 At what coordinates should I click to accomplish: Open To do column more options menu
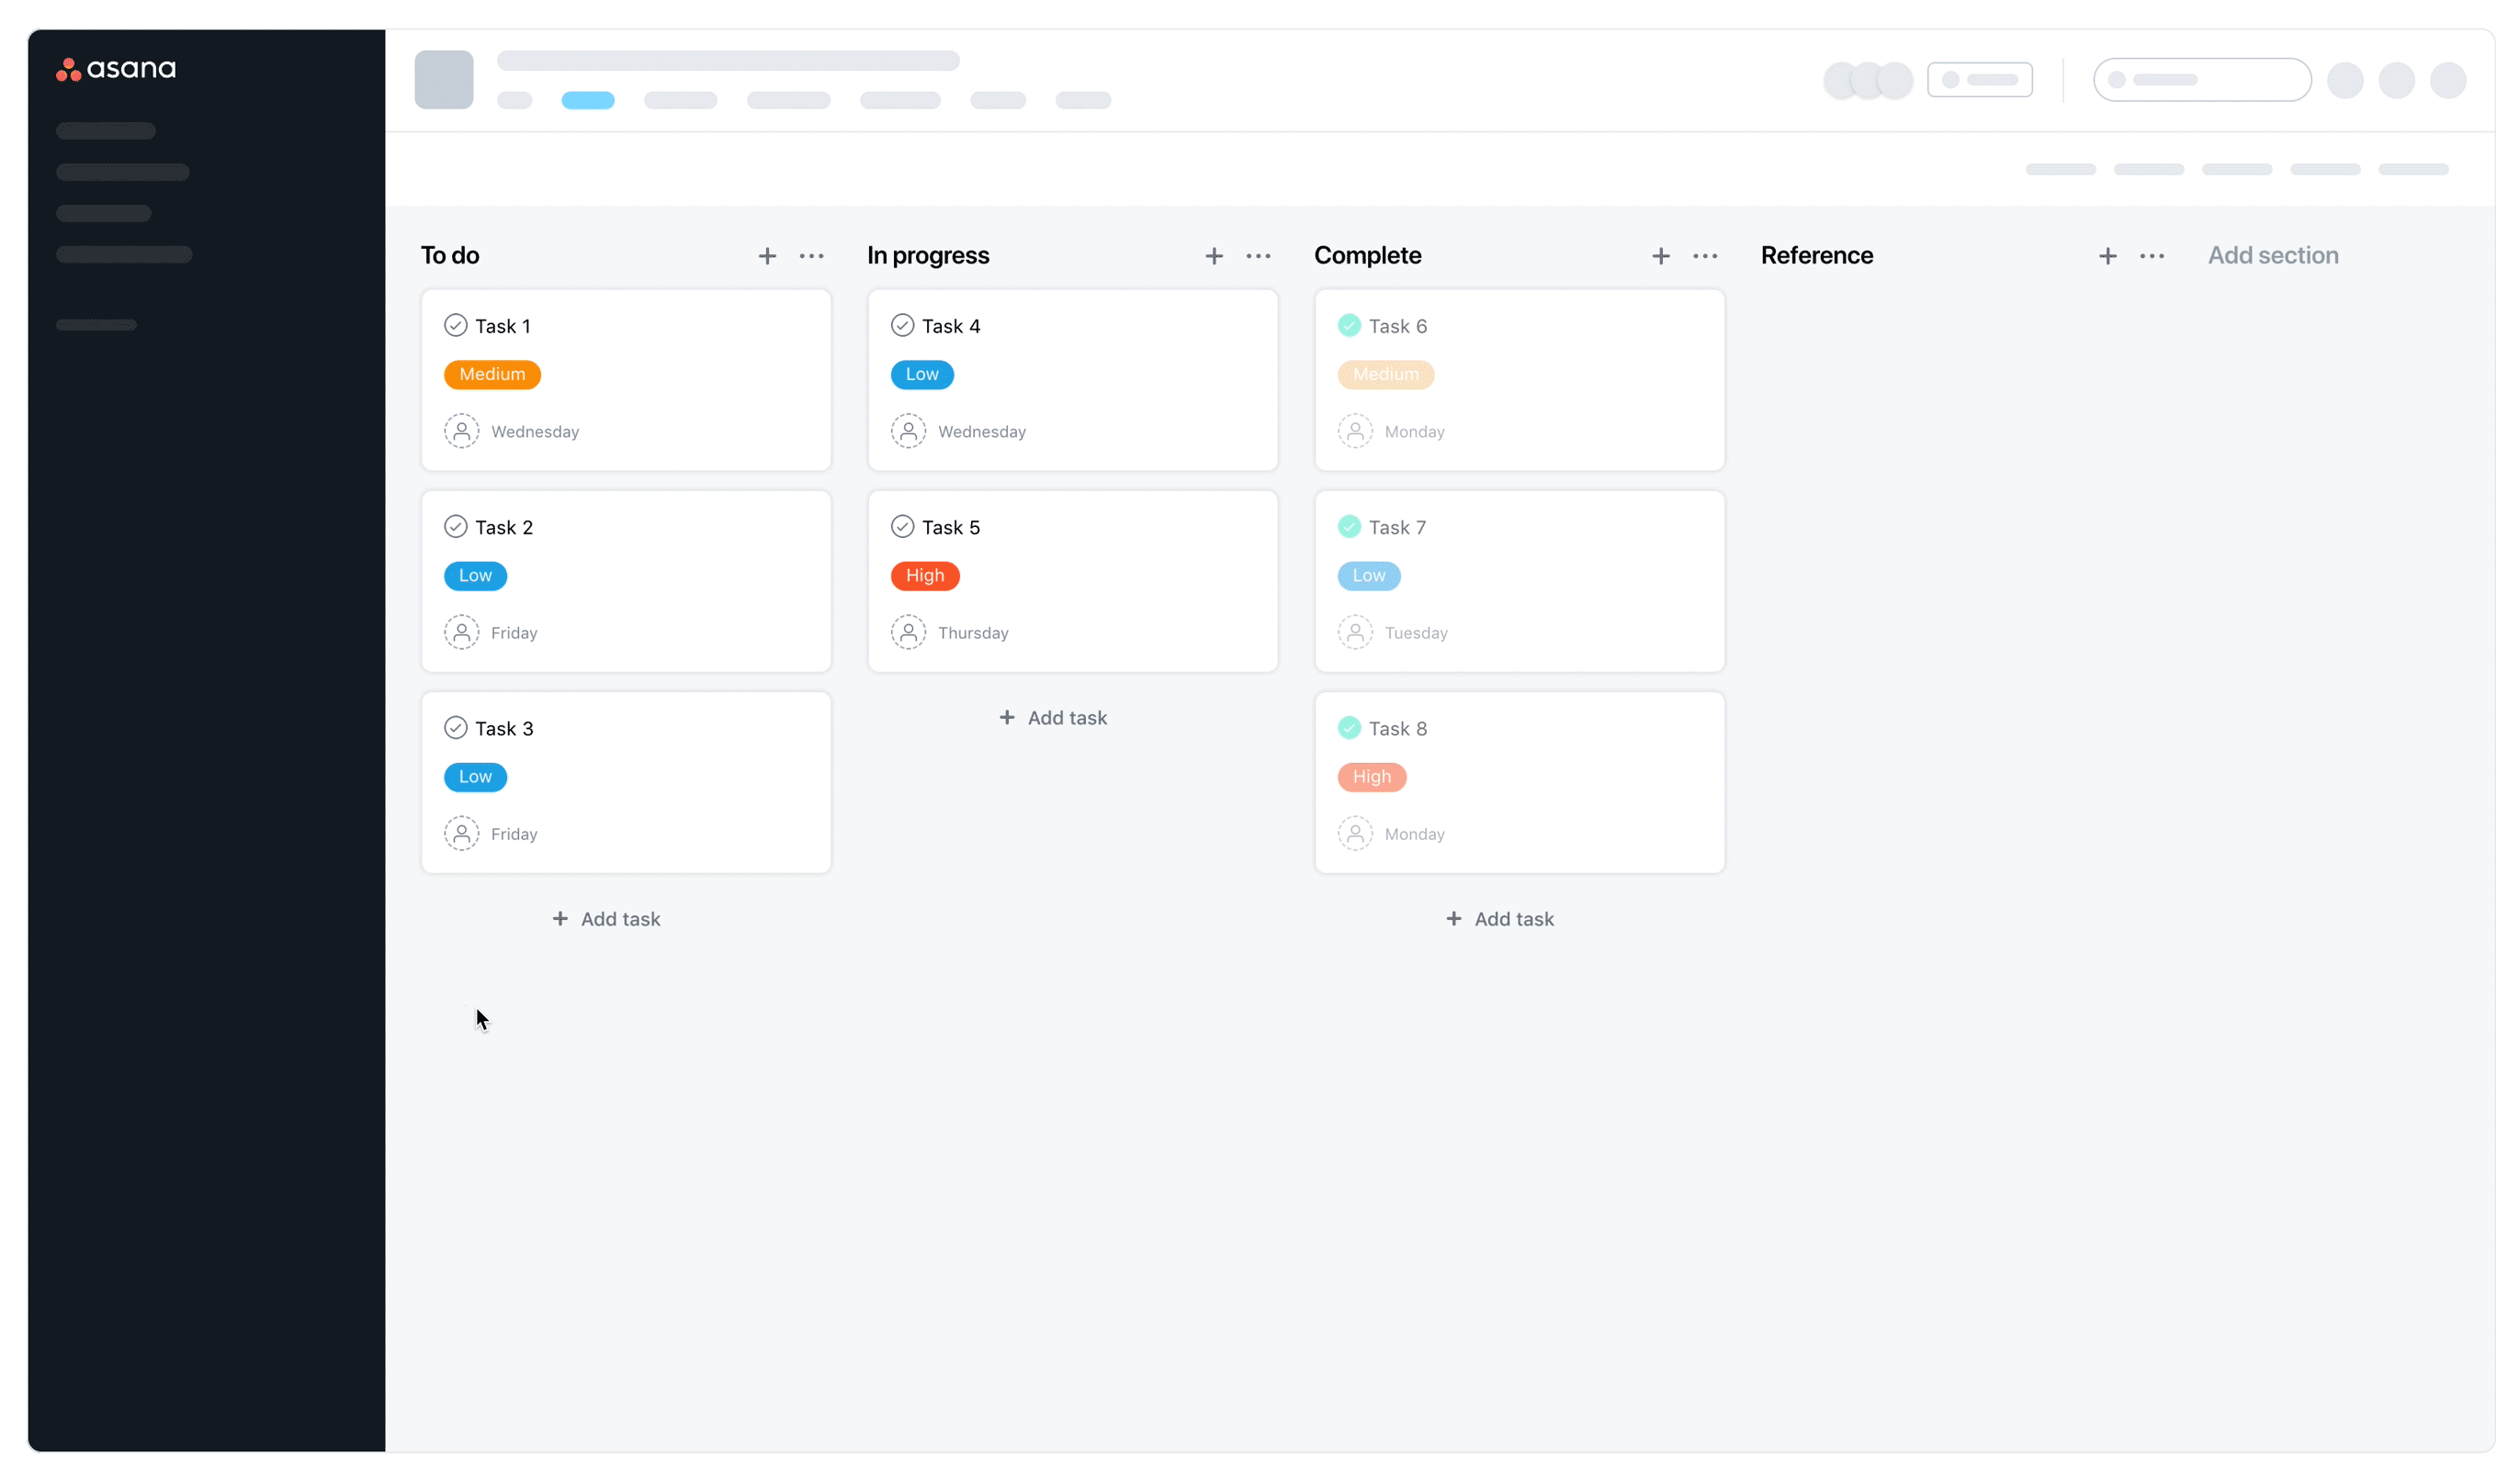click(x=812, y=256)
